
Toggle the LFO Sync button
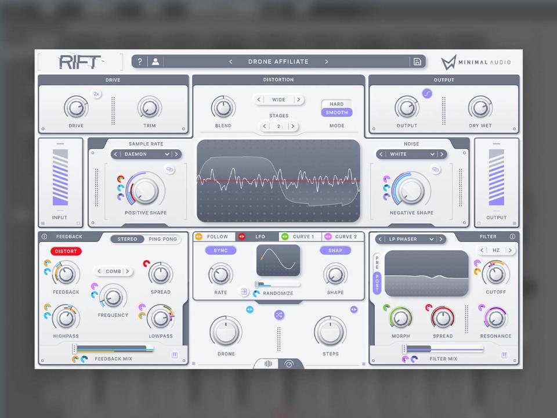[220, 251]
